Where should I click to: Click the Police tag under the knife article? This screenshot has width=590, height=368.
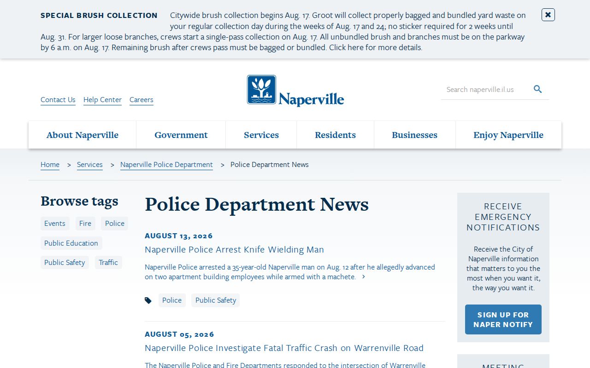(172, 300)
